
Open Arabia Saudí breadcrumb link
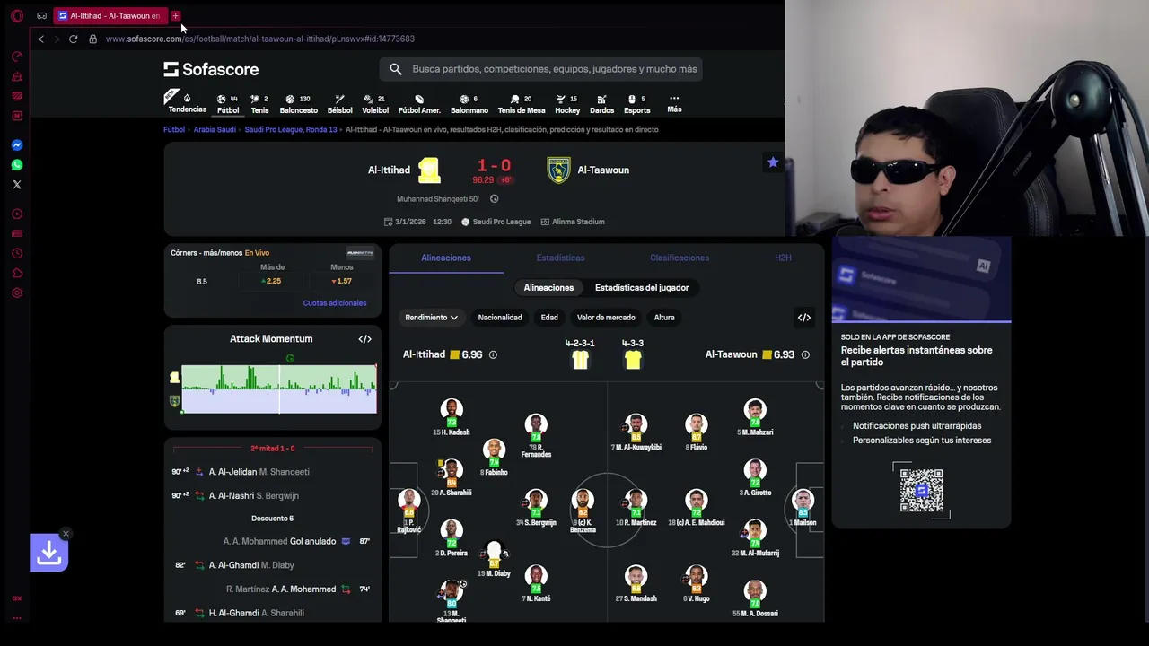click(x=215, y=129)
